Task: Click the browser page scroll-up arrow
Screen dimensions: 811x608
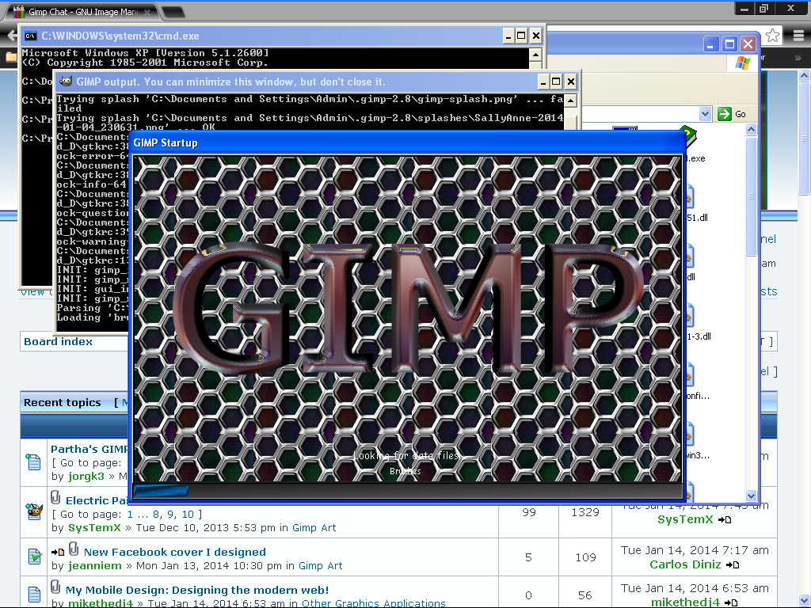Action: pos(805,76)
